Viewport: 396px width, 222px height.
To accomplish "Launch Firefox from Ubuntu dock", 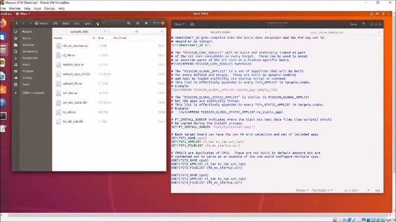I will click(3, 23).
